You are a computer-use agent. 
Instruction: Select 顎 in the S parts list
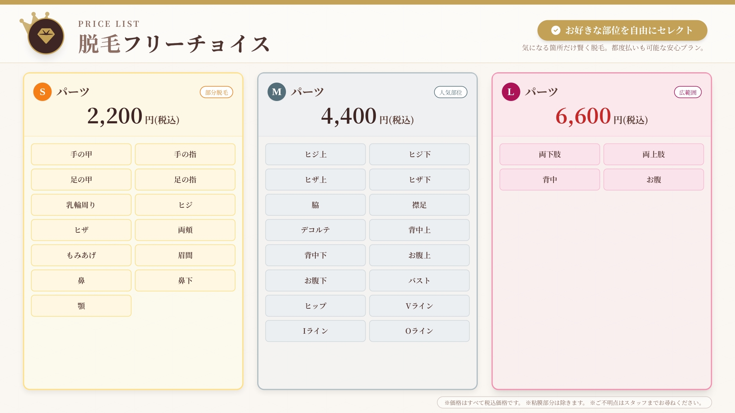point(81,306)
